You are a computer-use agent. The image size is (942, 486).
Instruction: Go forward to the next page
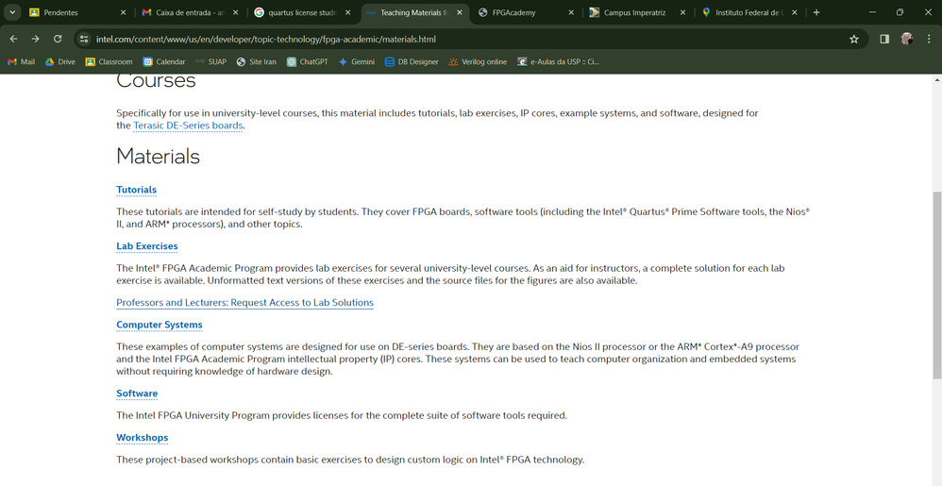point(36,39)
